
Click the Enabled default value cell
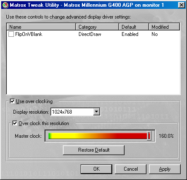(130, 34)
